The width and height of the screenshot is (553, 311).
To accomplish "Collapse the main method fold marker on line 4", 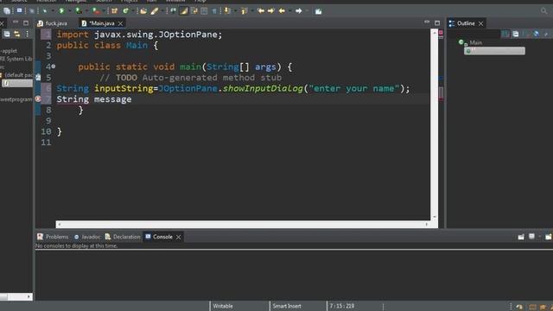I will tap(54, 67).
